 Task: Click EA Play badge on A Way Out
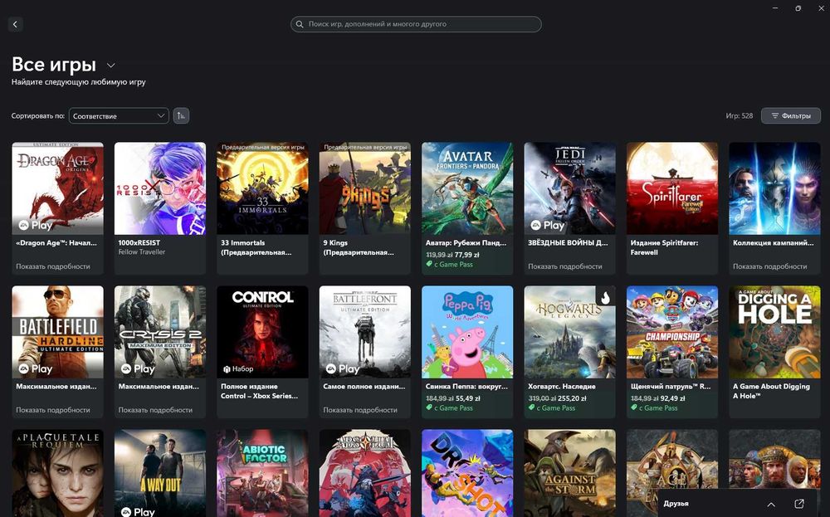[x=138, y=512]
